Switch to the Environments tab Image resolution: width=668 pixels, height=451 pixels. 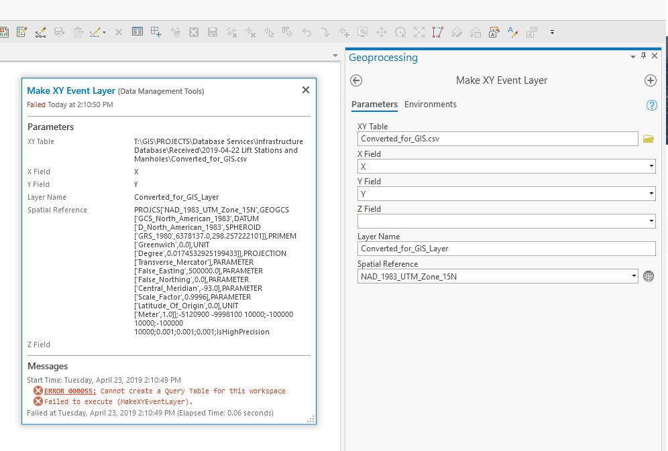(x=431, y=105)
